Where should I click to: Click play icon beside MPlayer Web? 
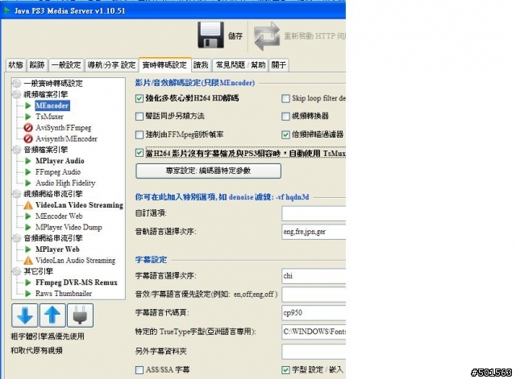click(28, 249)
